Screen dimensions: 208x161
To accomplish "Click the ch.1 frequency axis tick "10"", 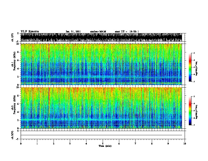I will point(18,44).
